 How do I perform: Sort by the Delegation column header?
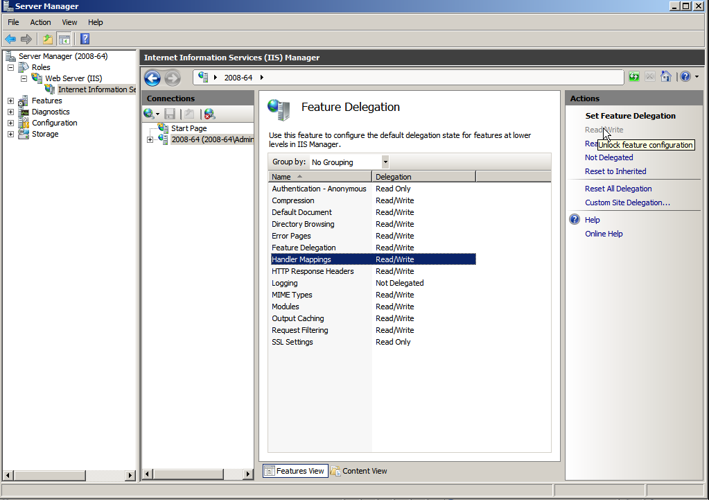[x=423, y=177]
